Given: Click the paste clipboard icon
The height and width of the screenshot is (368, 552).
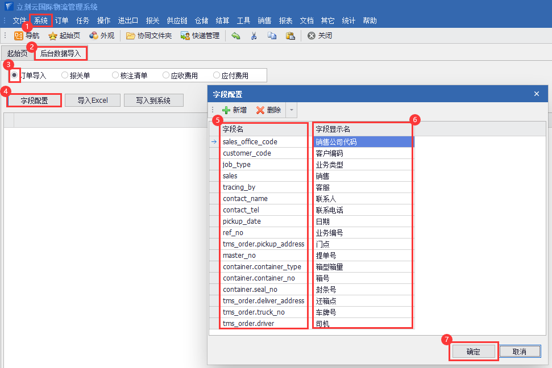Looking at the screenshot, I should click(x=290, y=36).
